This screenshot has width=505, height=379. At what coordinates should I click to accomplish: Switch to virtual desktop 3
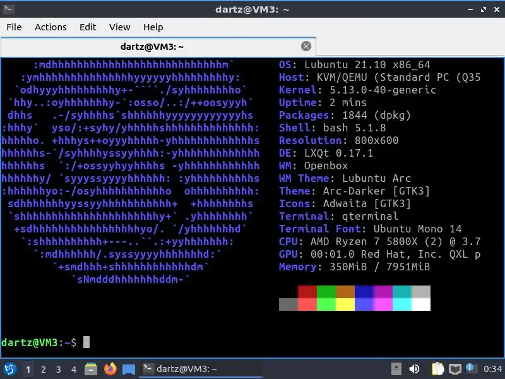[58, 370]
